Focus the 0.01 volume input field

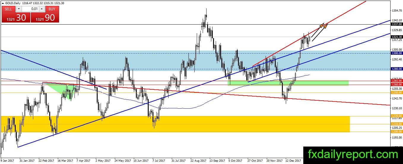click(x=30, y=9)
